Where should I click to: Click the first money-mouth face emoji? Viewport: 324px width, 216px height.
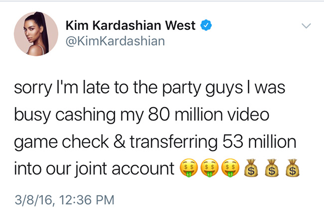[x=187, y=169]
